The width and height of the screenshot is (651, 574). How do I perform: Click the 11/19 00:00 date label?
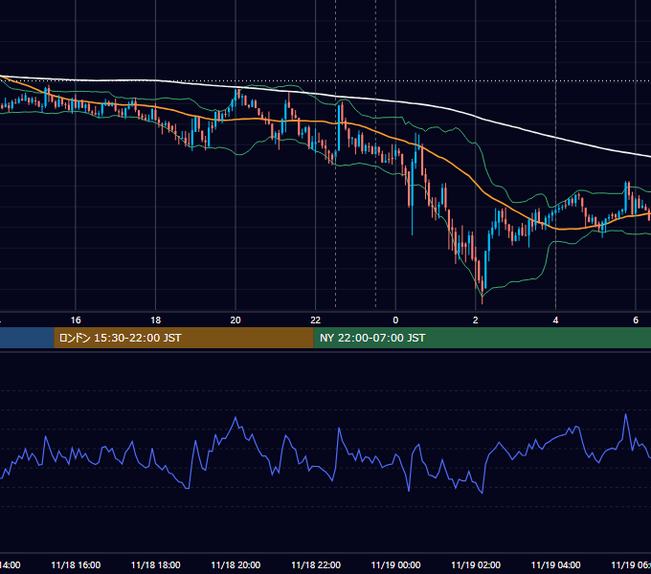395,564
